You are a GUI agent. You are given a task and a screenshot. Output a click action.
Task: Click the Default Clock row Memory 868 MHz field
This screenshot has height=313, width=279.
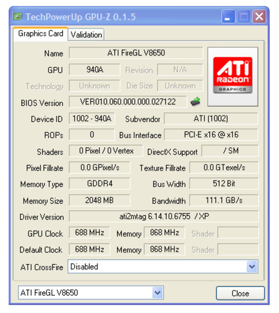[x=165, y=249]
